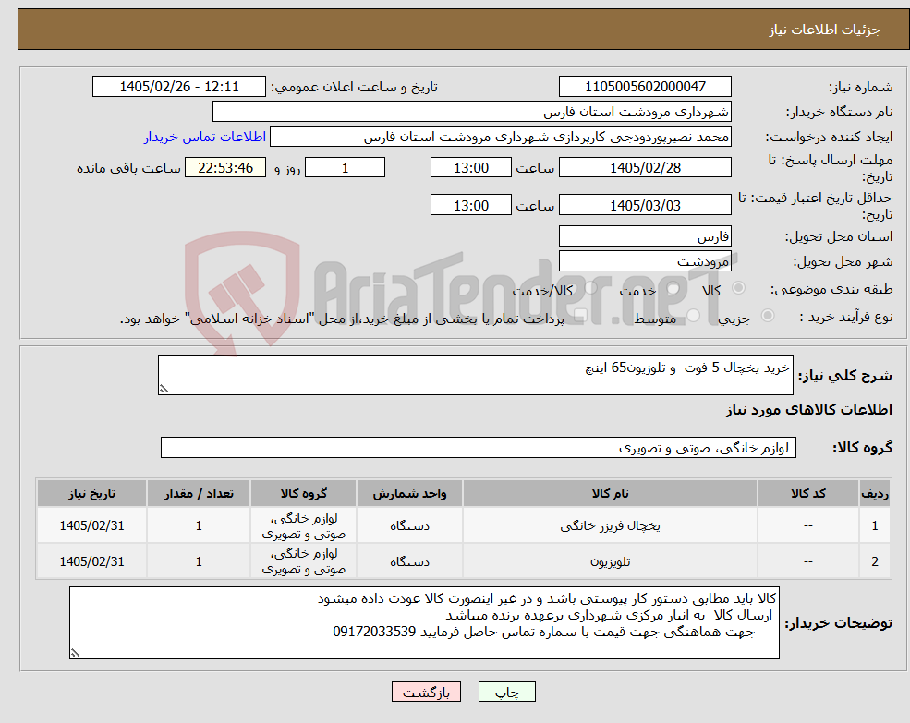Click buyer name field شهرداری مرودشت
The height and width of the screenshot is (723, 910).
click(x=472, y=112)
